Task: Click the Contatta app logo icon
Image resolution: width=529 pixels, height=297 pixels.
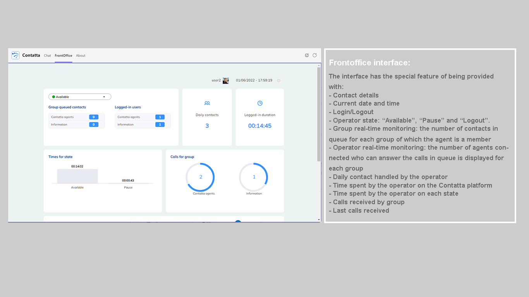Action: 15,55
